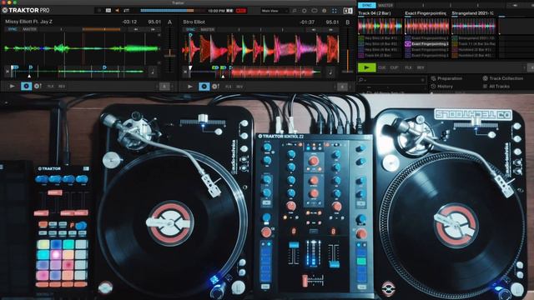This screenshot has height=300, width=534.
Task: Open the History folder
Action: click(445, 87)
